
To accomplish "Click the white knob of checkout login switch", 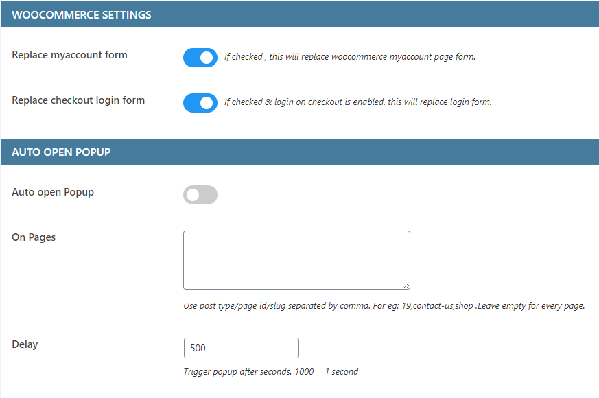I will coord(208,103).
